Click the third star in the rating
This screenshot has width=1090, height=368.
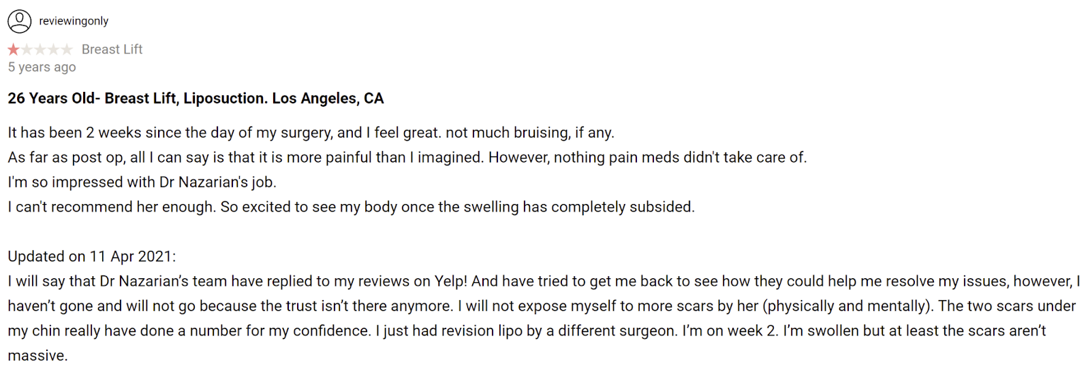(40, 50)
